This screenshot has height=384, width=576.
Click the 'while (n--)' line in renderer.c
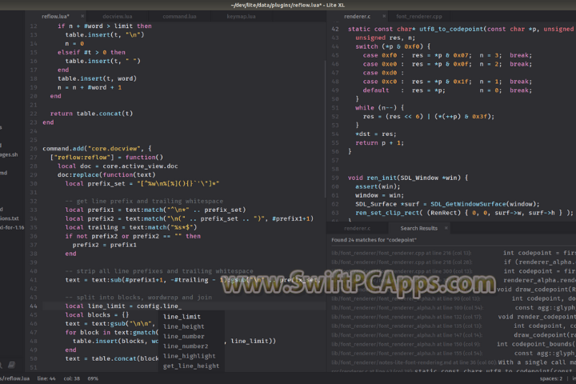(x=379, y=108)
